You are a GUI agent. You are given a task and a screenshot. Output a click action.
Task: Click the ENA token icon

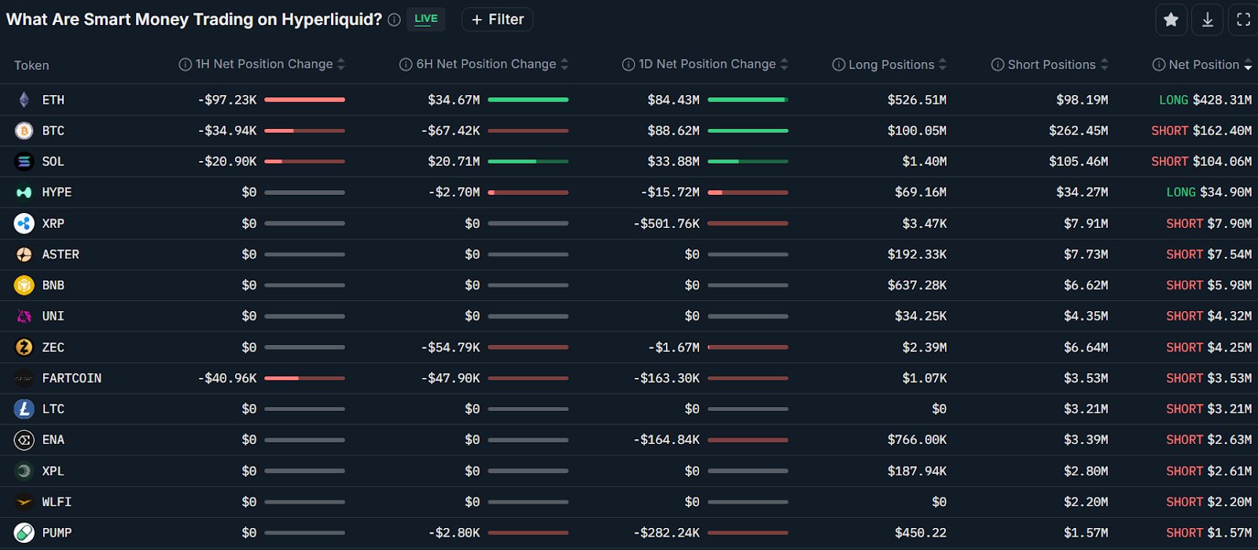[24, 440]
